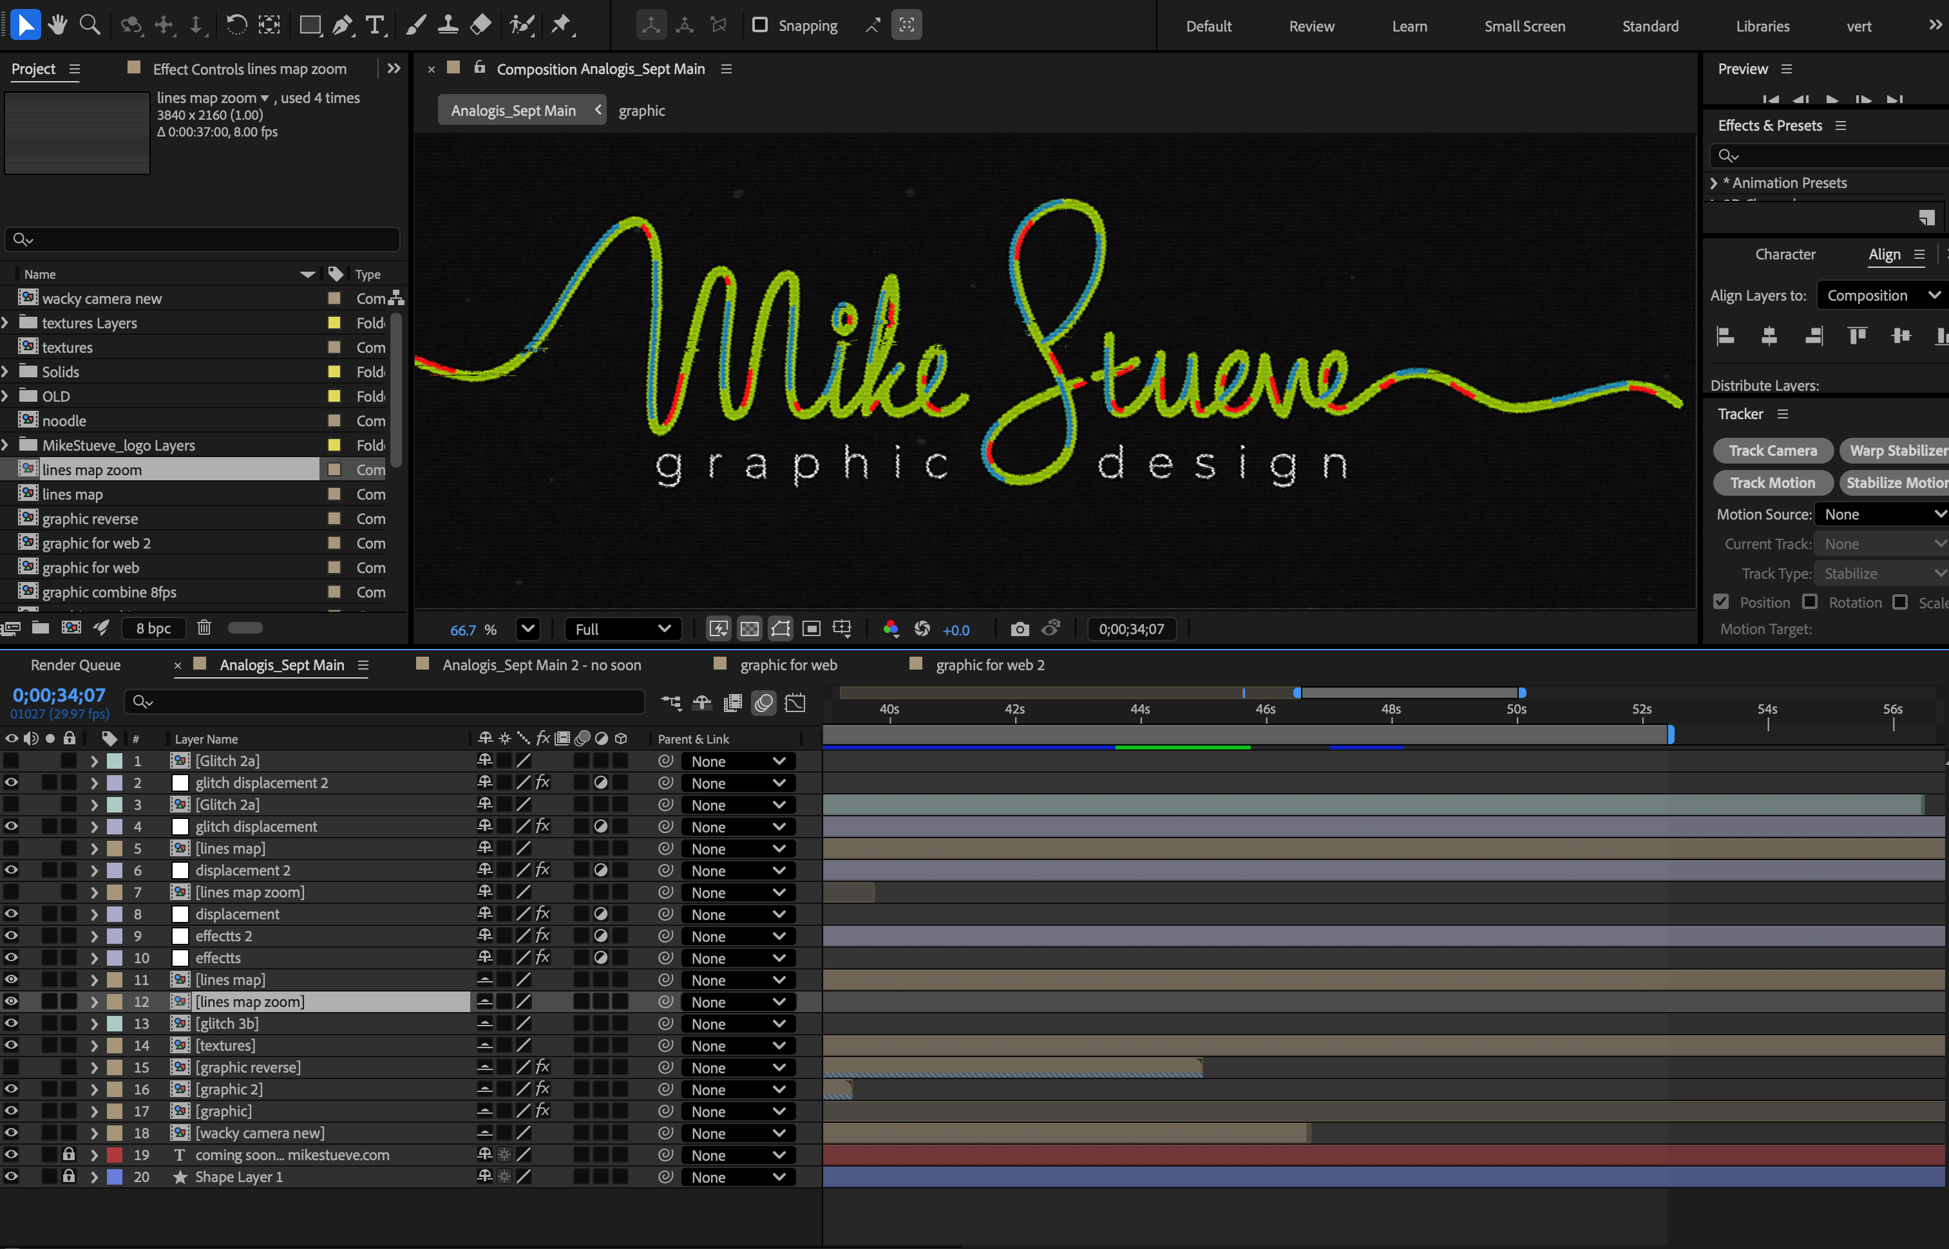Click Warp Stabilizer button
The height and width of the screenshot is (1249, 1949).
(1896, 450)
